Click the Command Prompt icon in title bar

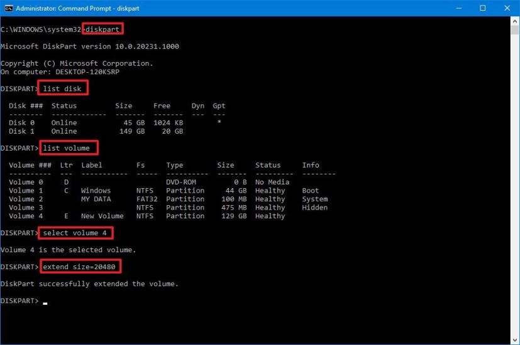9,8
